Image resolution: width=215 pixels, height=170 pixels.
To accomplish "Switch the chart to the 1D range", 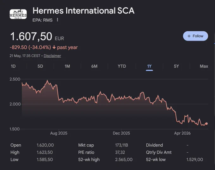I will (13, 66).
